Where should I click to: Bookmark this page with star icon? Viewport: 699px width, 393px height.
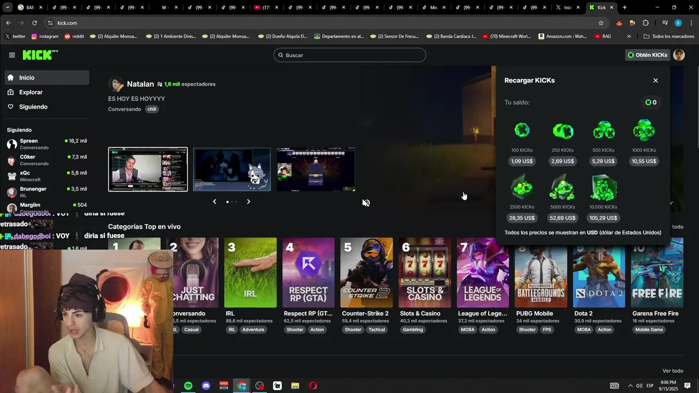coord(601,23)
